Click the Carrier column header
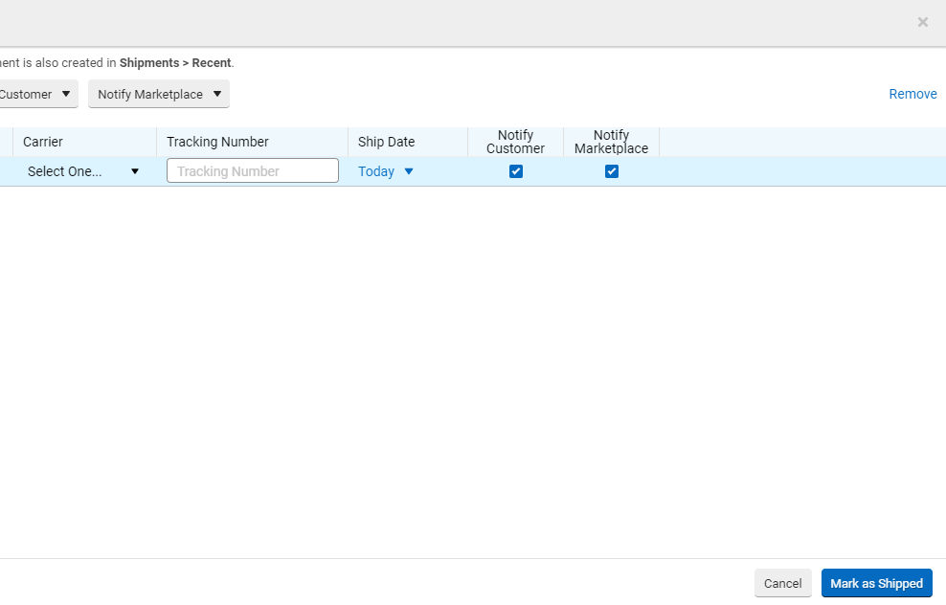The image size is (946, 605). [43, 142]
